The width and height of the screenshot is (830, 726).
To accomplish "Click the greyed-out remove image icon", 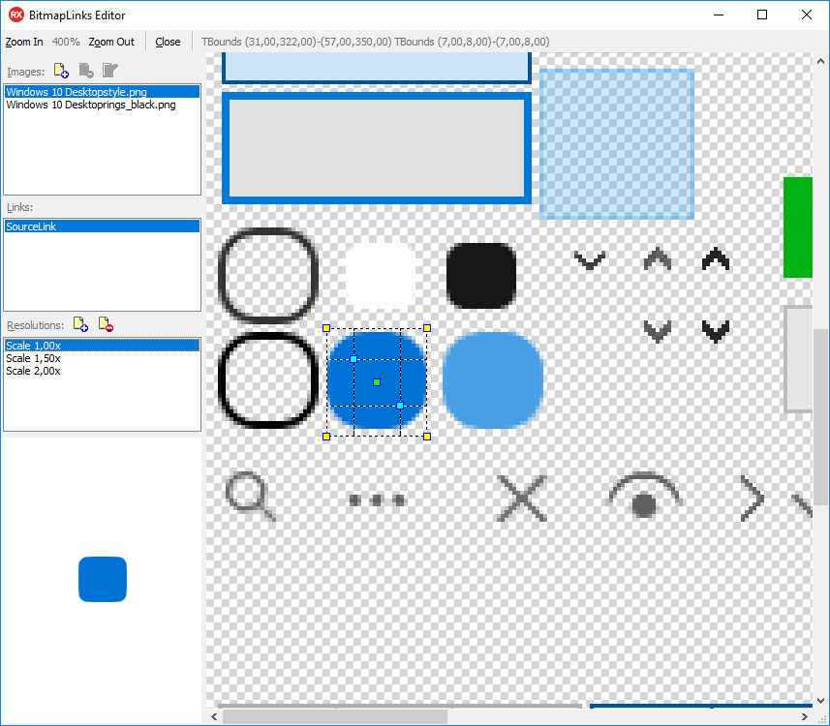I will [x=86, y=71].
